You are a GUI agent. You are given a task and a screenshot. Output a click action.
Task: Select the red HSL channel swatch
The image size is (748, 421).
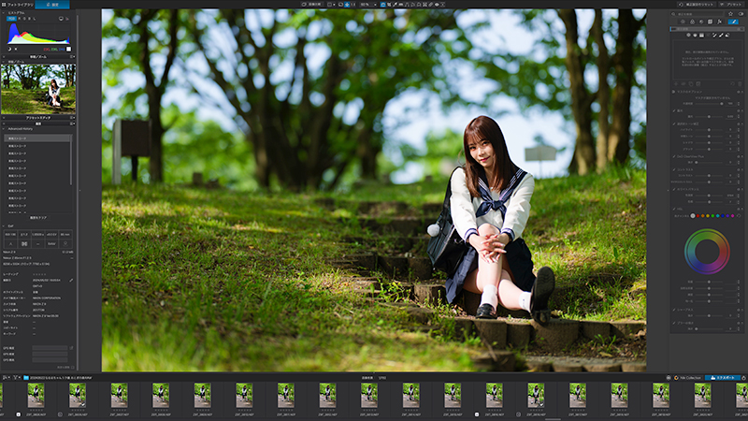pyautogui.click(x=698, y=216)
